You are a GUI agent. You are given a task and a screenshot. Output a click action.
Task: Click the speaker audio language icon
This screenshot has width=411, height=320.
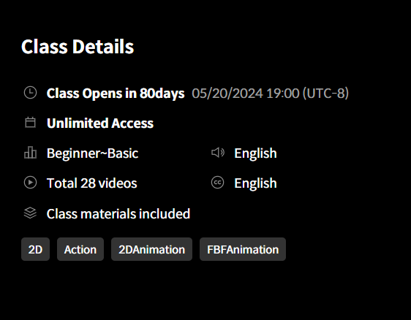click(x=218, y=153)
